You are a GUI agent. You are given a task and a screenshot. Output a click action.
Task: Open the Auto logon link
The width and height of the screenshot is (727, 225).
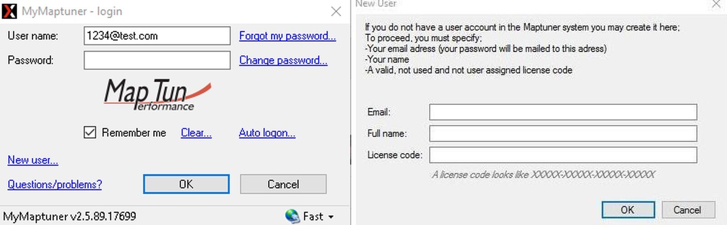click(x=267, y=133)
